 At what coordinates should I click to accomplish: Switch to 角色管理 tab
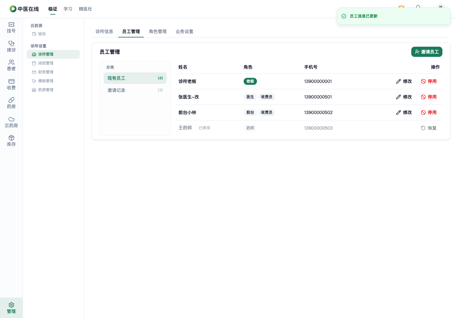tap(158, 31)
